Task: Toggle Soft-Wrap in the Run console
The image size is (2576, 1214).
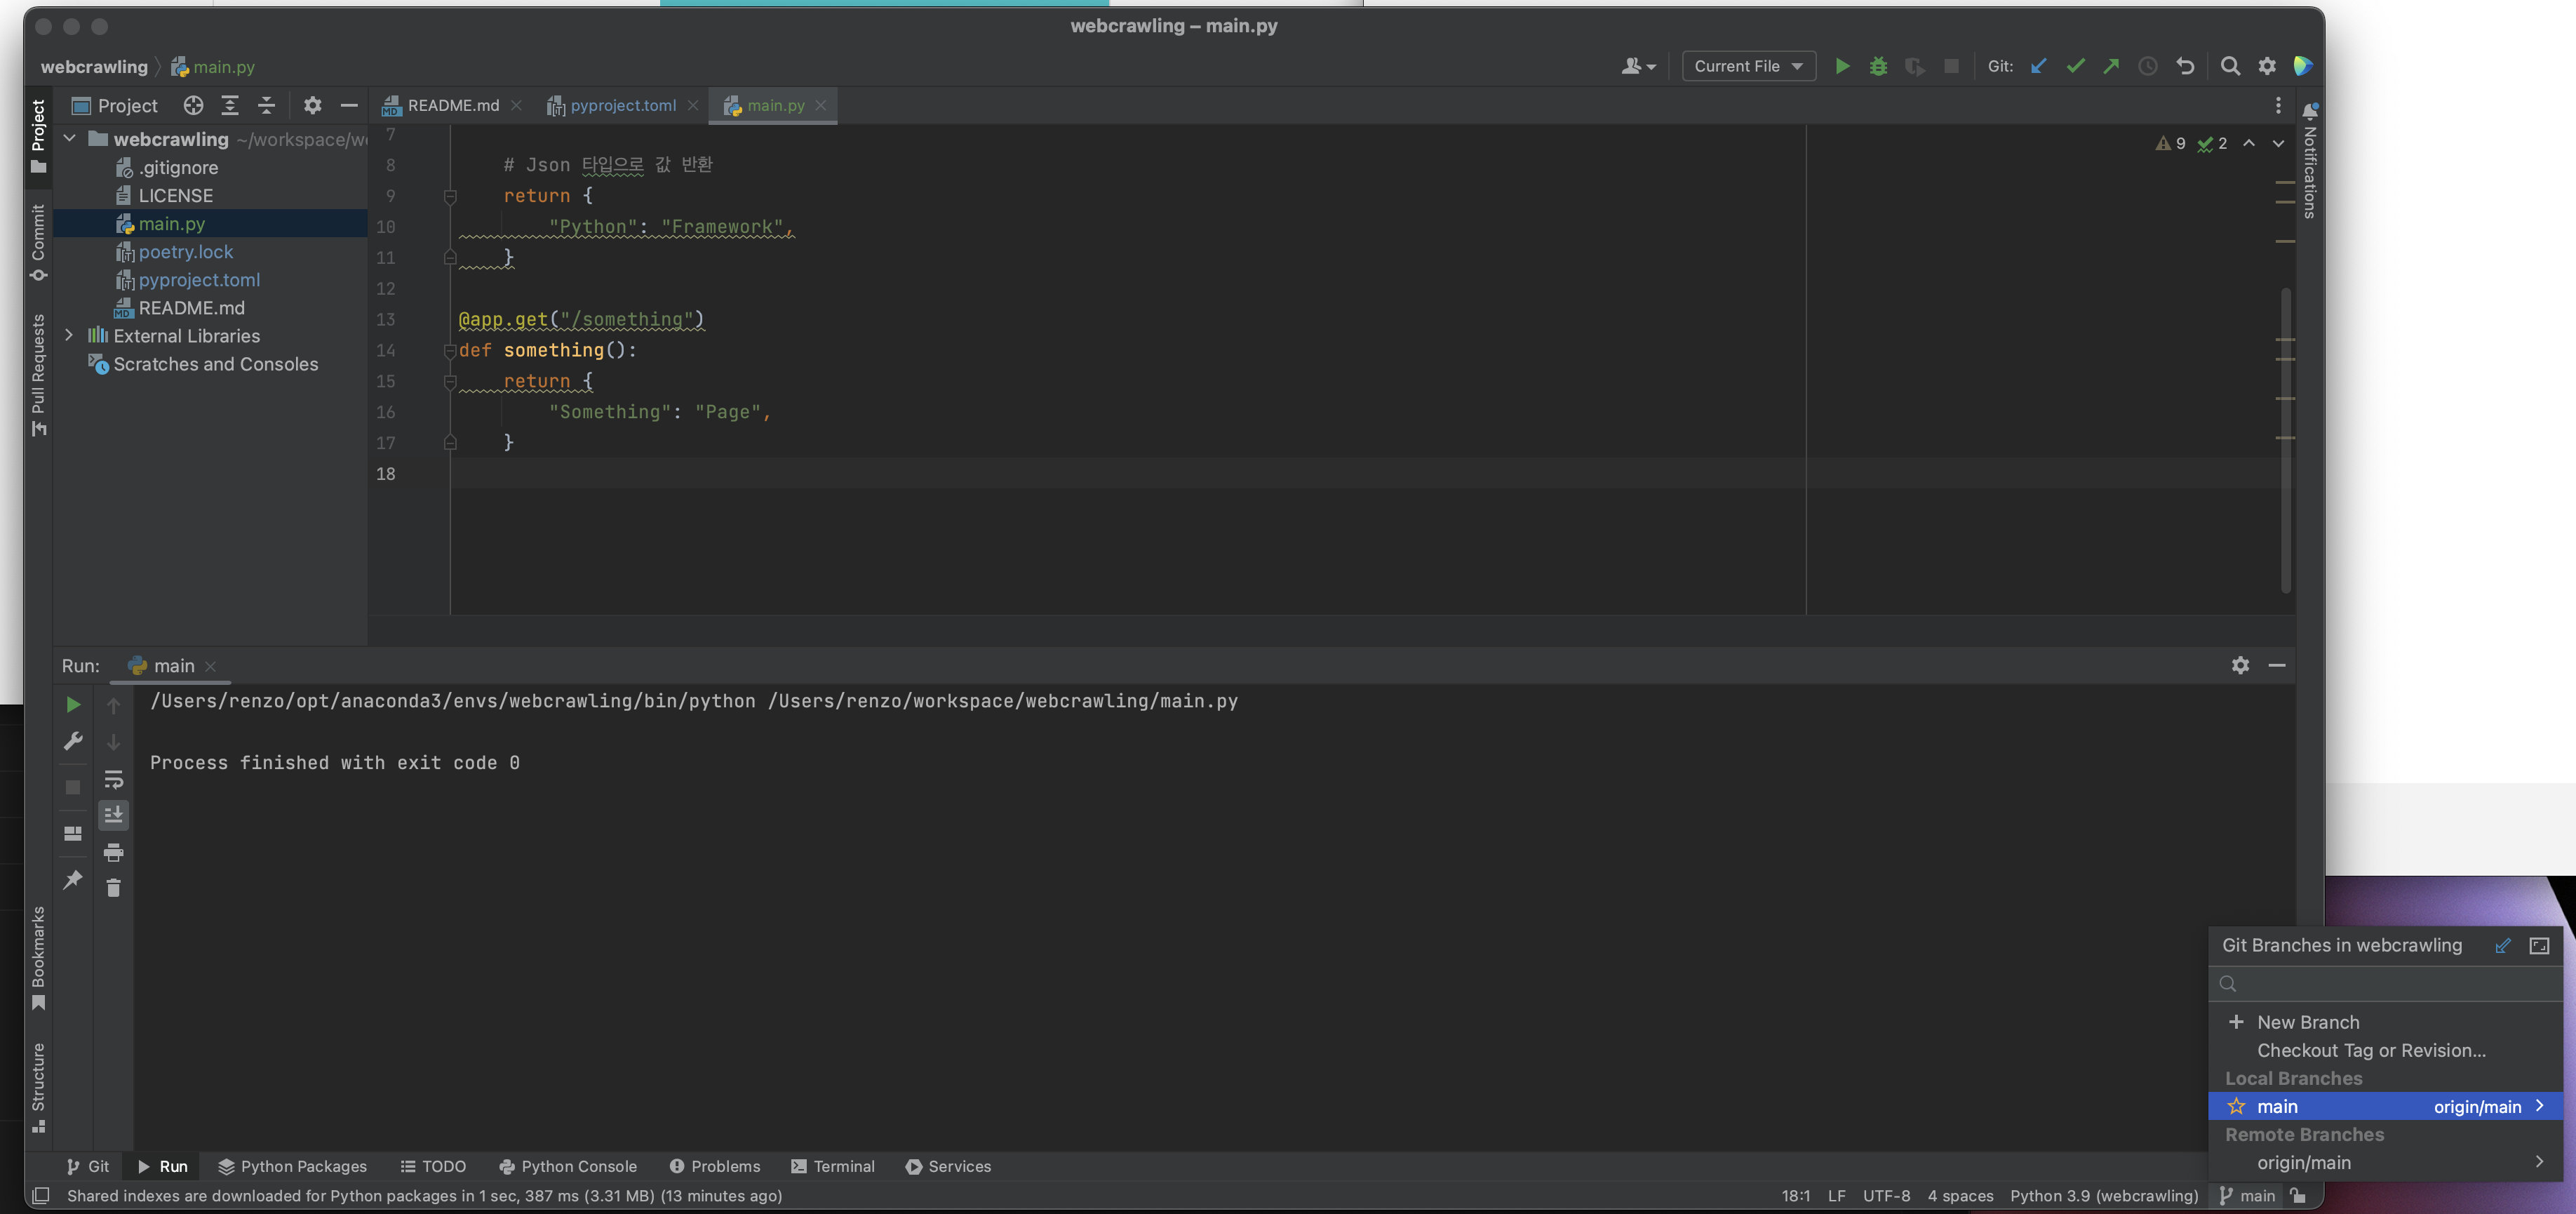Action: (x=113, y=779)
